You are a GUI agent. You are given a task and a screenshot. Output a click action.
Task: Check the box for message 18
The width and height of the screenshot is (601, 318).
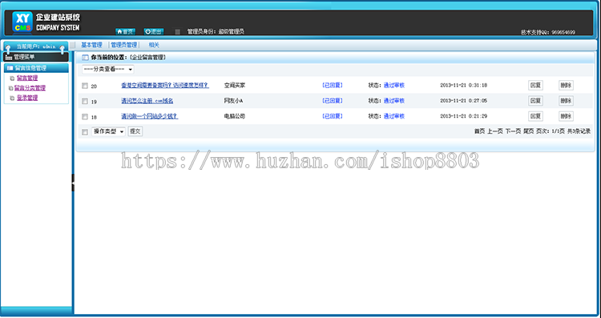[85, 116]
